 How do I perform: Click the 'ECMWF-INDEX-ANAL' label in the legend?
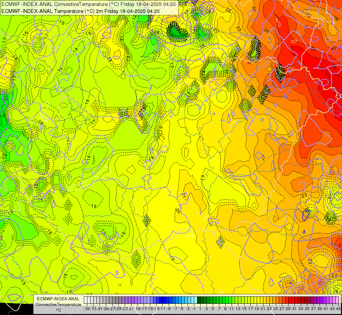coord(58,299)
